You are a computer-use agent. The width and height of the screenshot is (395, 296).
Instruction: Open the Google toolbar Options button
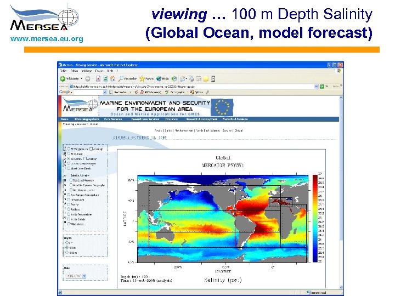click(196, 92)
